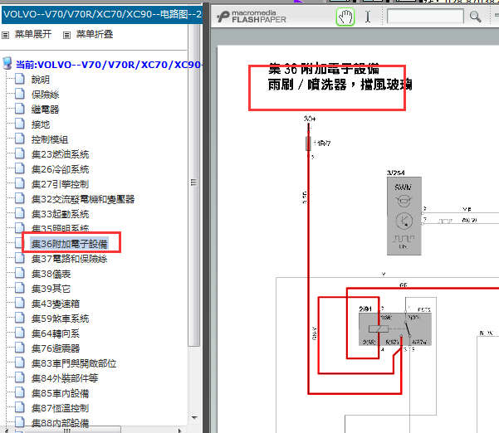The height and width of the screenshot is (433, 499).
Task: Open 集35照明系統 in the tree
Action: pyautogui.click(x=60, y=228)
